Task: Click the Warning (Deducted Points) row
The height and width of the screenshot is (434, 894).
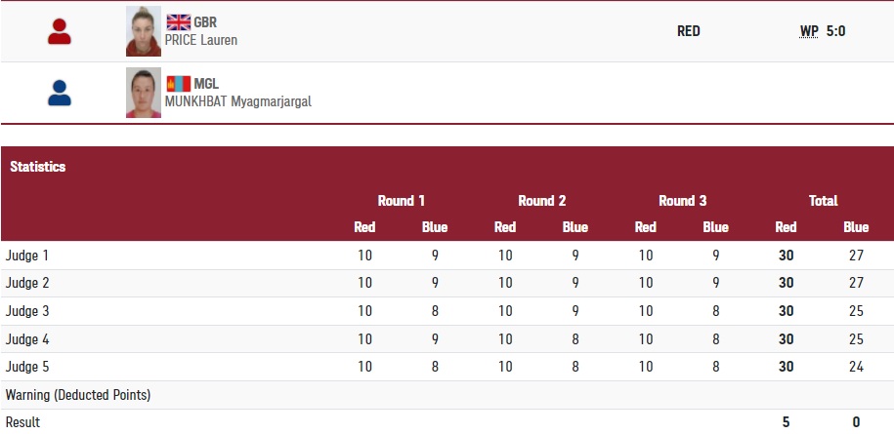Action: pos(78,395)
